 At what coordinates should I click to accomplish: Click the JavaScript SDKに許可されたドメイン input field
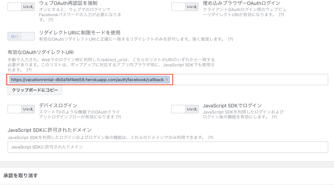point(168,147)
